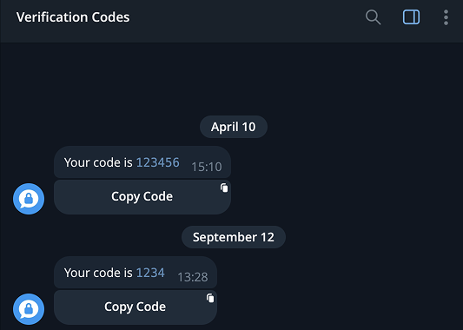The width and height of the screenshot is (463, 330).
Task: Open the three-dot more options menu
Action: (x=446, y=17)
